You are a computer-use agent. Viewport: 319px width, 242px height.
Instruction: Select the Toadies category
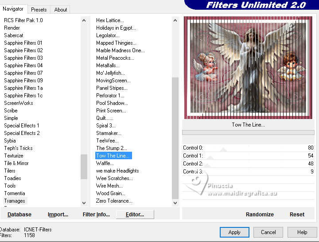click(x=12, y=178)
